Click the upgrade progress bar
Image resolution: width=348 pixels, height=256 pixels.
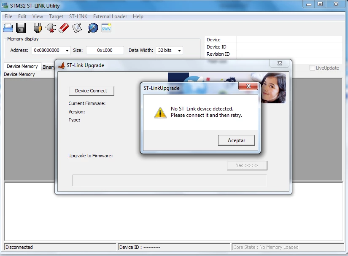pyautogui.click(x=170, y=181)
